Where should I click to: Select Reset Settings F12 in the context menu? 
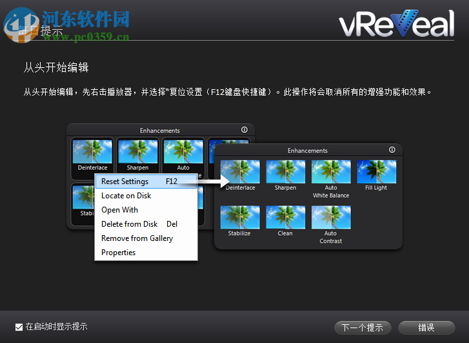[x=146, y=182]
